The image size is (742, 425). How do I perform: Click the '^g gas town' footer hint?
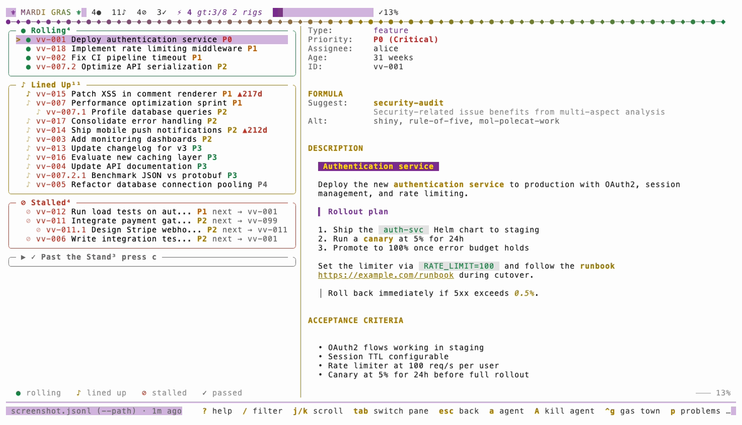point(632,411)
